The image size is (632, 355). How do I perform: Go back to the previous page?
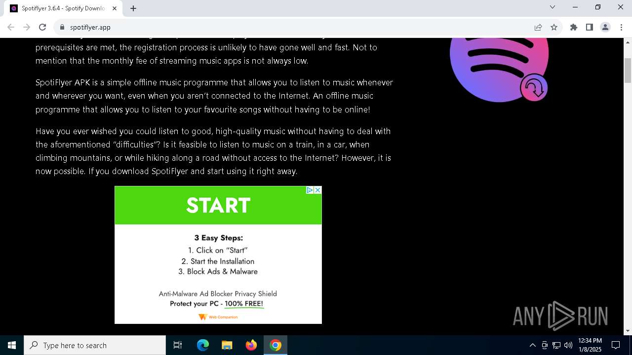click(x=11, y=27)
